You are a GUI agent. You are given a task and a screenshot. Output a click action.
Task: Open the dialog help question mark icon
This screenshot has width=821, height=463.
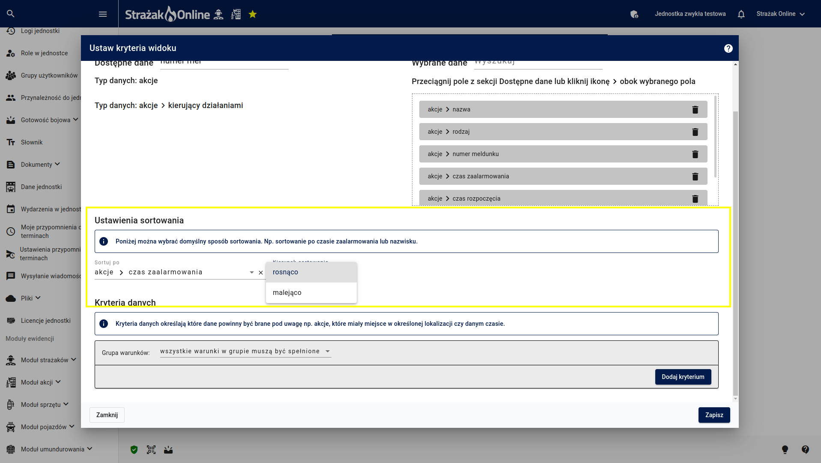pos(728,48)
